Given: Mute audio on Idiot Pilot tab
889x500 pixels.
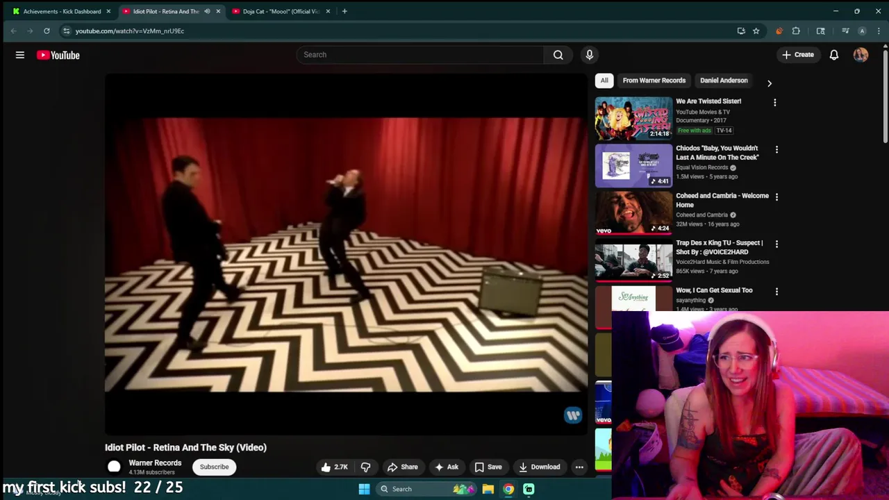Looking at the screenshot, I should [207, 11].
